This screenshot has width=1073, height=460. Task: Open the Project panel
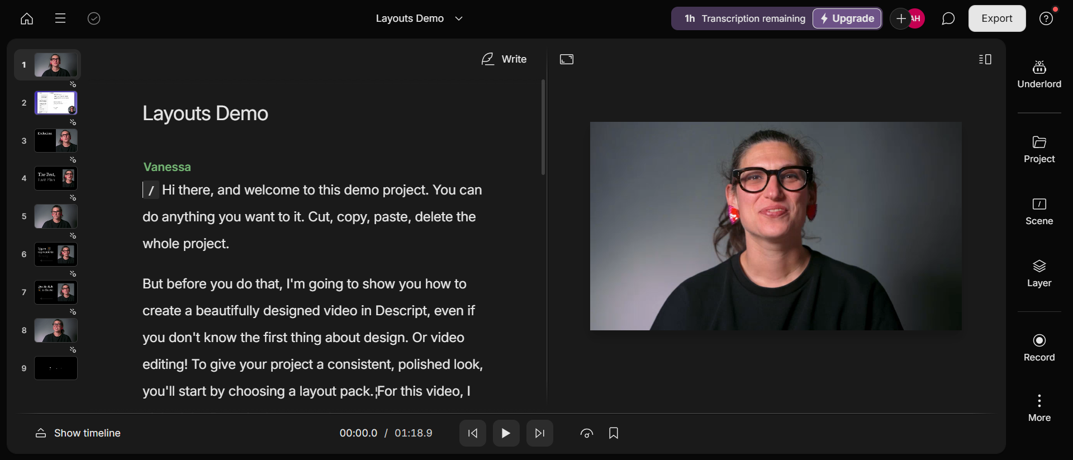1039,150
